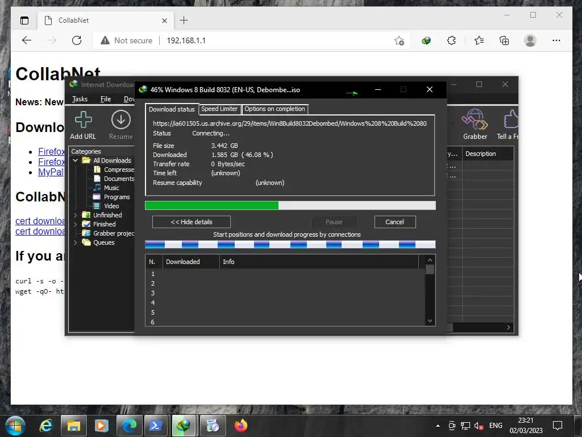Click the ENG language indicator
This screenshot has height=437, width=582.
pyautogui.click(x=496, y=426)
